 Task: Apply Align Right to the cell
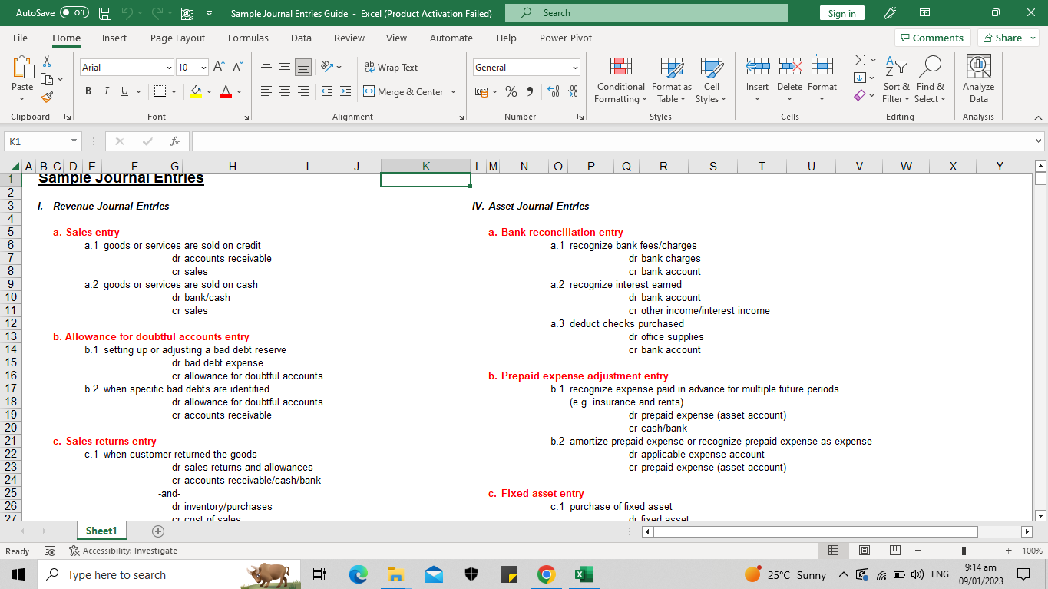point(303,91)
